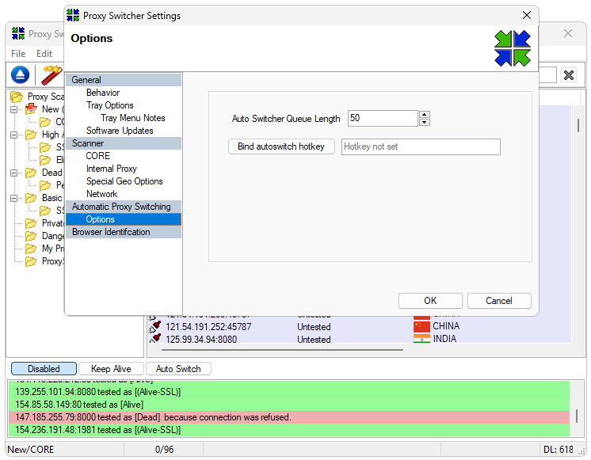Click the Untested status of 125.99.34.94:8080
Image resolution: width=591 pixels, height=460 pixels.
click(x=314, y=339)
